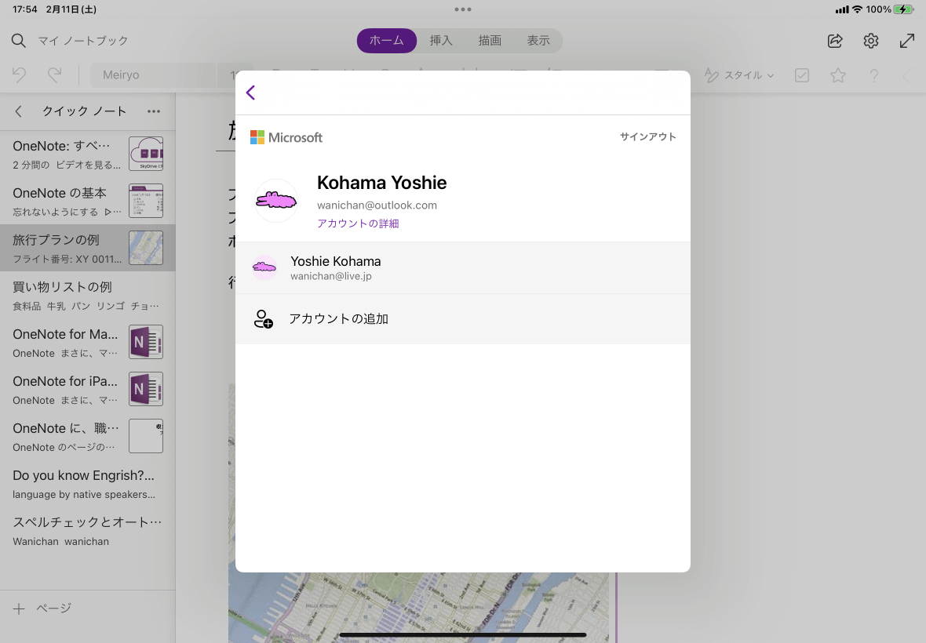
Task: Open the 買い物リストの例 page
Action: (87, 295)
